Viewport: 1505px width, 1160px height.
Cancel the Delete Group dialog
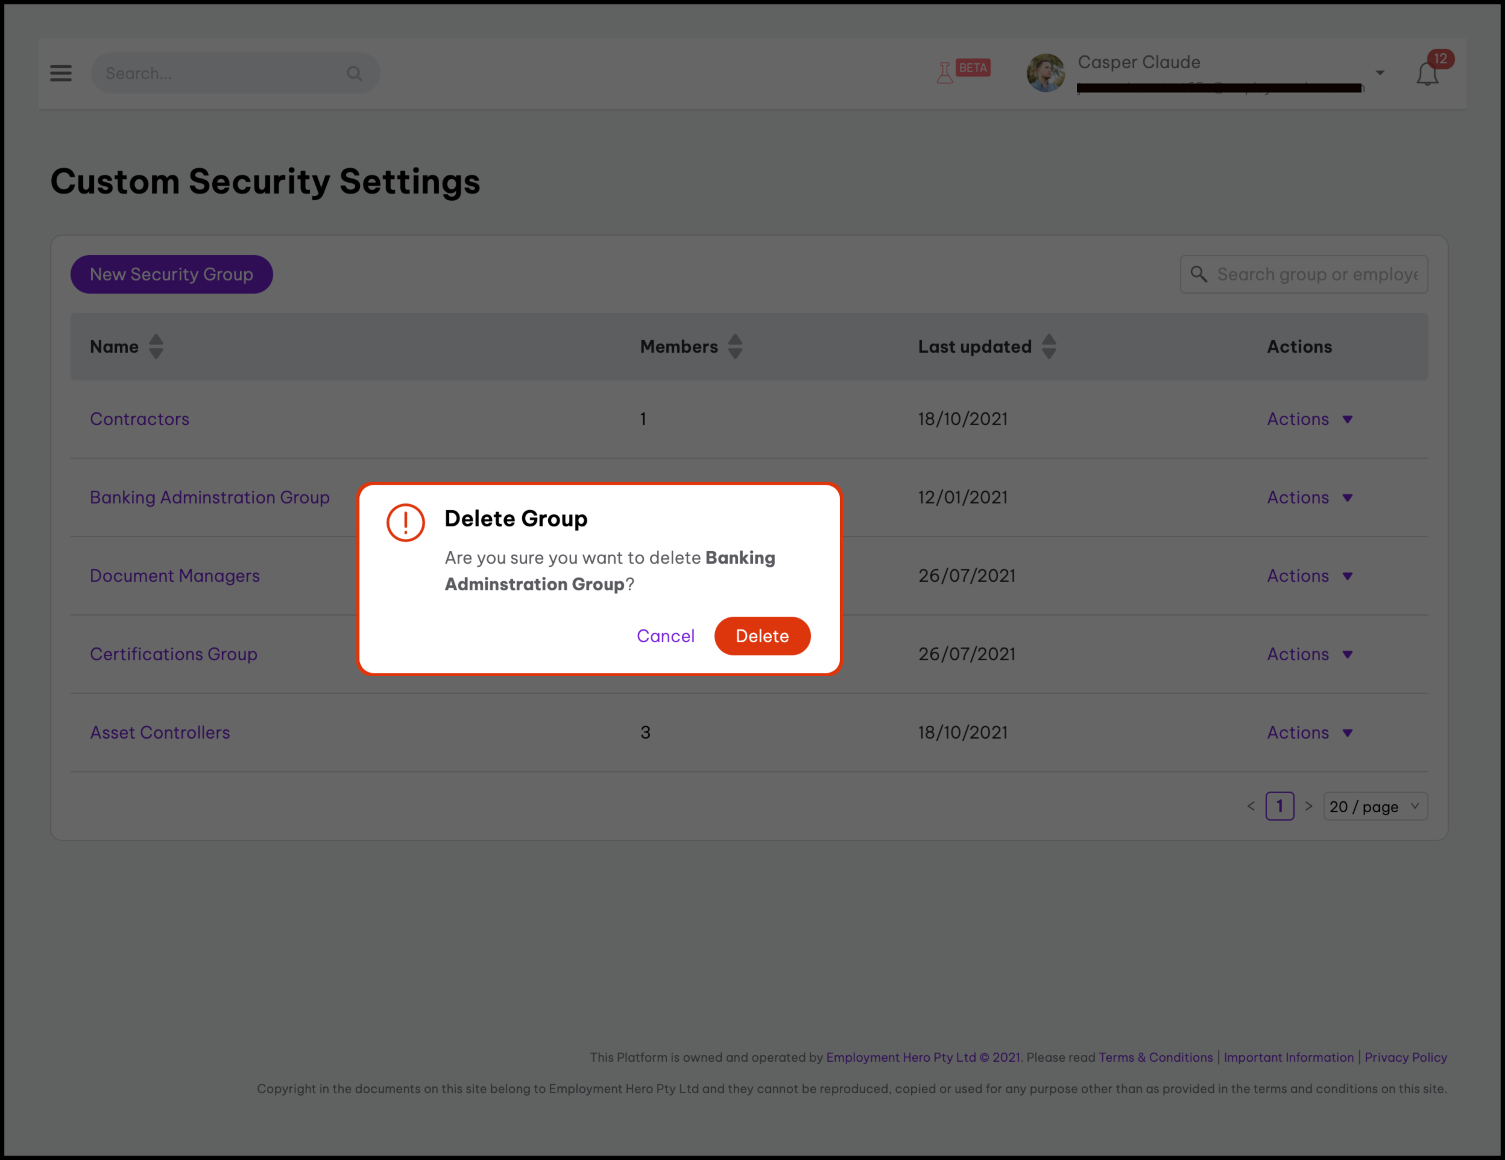pyautogui.click(x=665, y=636)
